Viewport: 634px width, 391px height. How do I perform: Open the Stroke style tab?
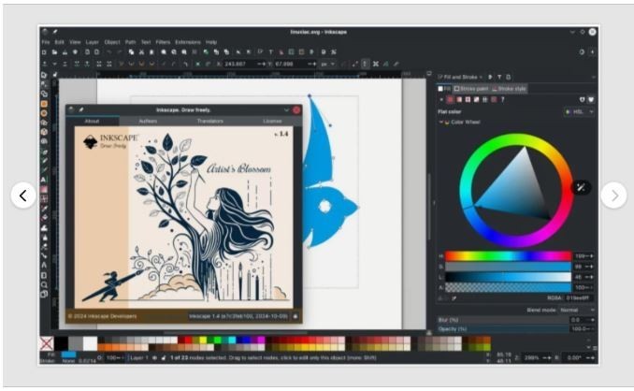point(509,89)
